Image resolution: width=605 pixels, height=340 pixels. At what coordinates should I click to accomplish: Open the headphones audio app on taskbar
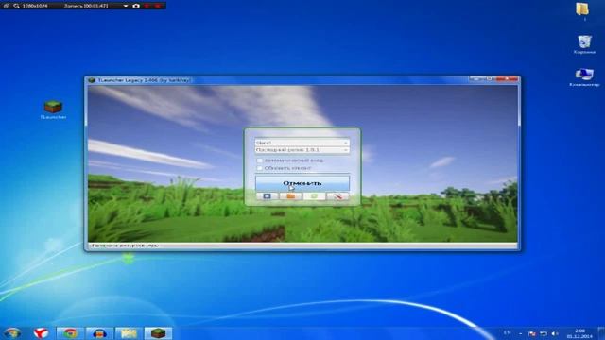(x=99, y=333)
